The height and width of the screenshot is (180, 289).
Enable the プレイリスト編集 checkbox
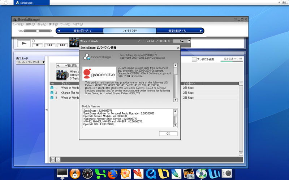click(194, 59)
